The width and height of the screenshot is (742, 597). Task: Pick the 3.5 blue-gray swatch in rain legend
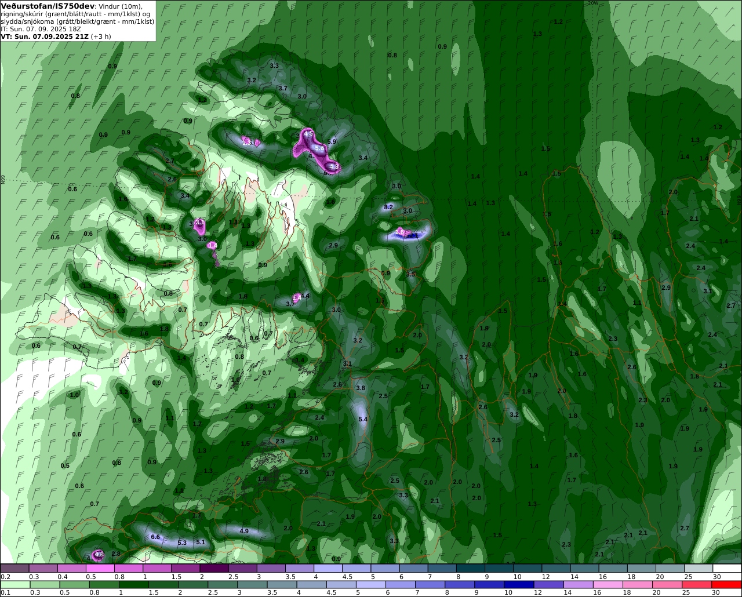[x=282, y=584]
